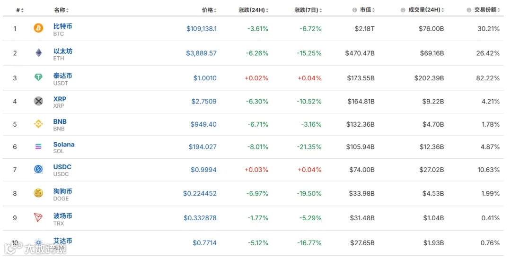511x258 pixels.
Task: Click info icon next to 成交量(24H) header
Action: (x=403, y=10)
